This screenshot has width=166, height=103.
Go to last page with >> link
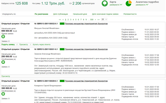point(98,20)
